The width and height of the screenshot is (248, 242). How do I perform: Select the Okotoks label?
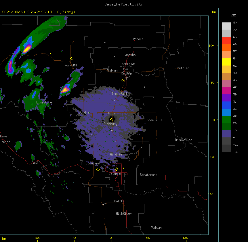(119, 201)
